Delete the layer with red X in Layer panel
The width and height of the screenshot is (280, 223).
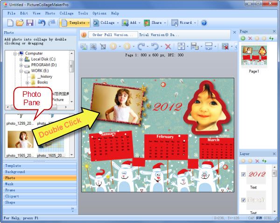coord(257,161)
